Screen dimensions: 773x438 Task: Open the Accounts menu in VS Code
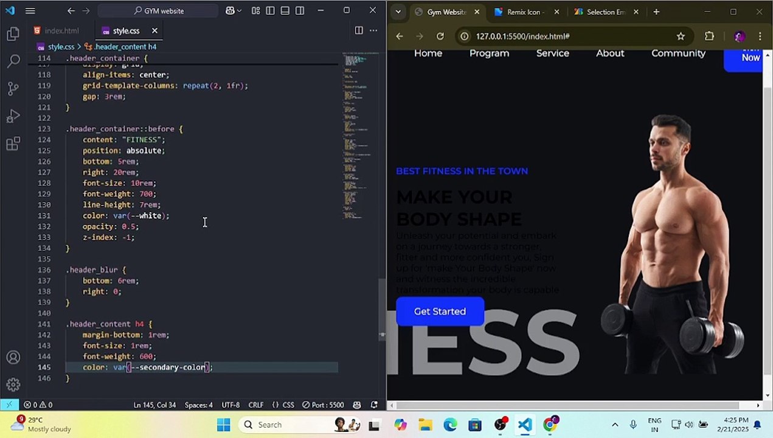click(13, 358)
